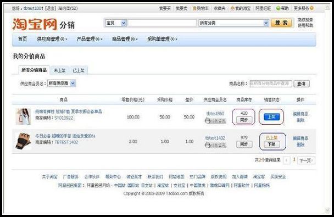Image resolution: width=334 pixels, height=217 pixels.
Task: Click the Taobao logo
Action: pyautogui.click(x=35, y=24)
